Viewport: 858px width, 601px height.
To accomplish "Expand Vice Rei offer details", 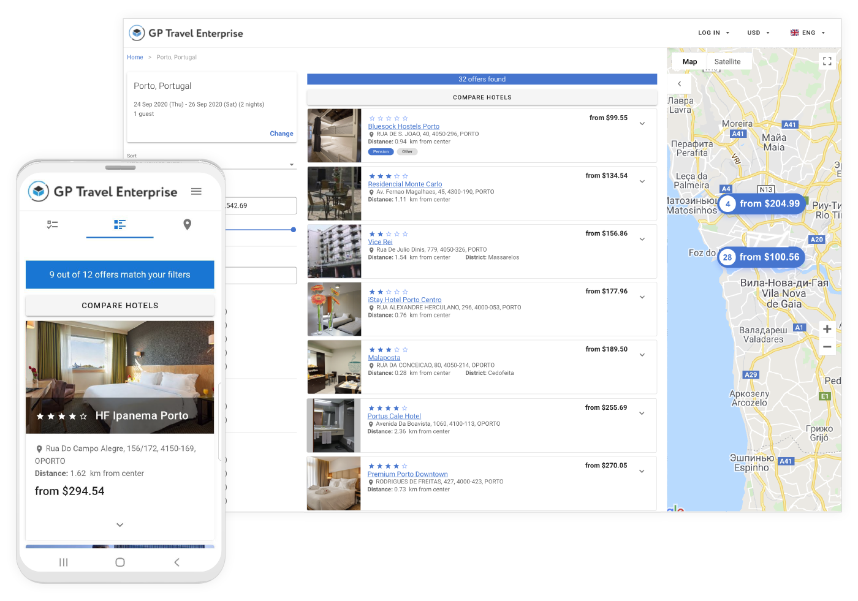I will 642,240.
